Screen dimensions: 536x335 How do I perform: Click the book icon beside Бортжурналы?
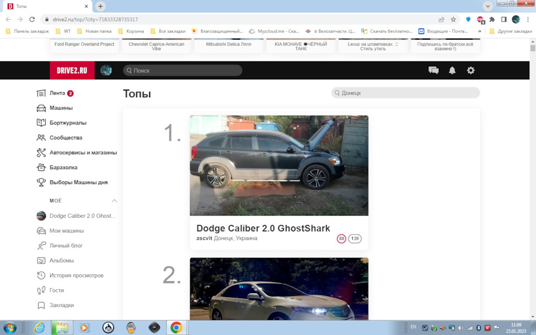(41, 123)
